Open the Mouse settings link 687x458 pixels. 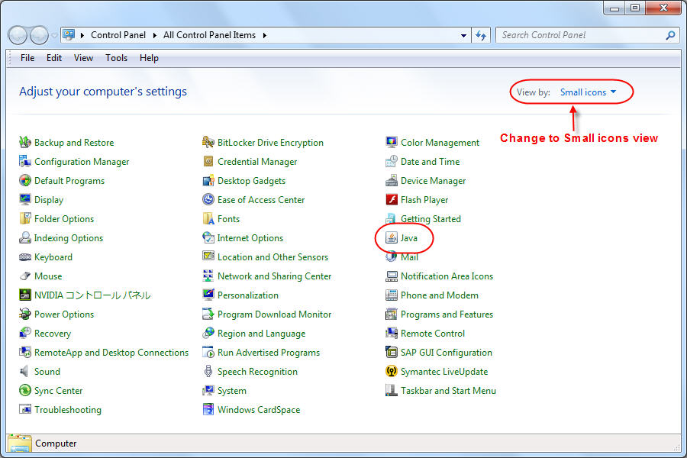click(48, 276)
